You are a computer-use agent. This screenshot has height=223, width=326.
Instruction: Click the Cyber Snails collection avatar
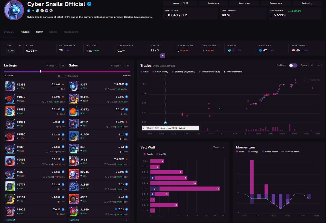click(x=14, y=10)
